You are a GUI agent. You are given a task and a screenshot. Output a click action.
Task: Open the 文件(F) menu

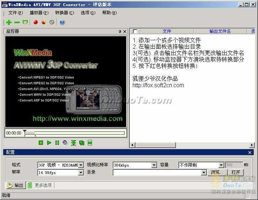[16, 13]
